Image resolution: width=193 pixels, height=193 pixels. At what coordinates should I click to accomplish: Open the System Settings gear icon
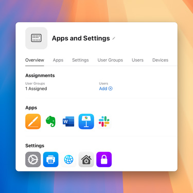pos(33,160)
